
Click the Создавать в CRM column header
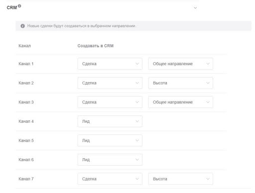[x=96, y=46]
